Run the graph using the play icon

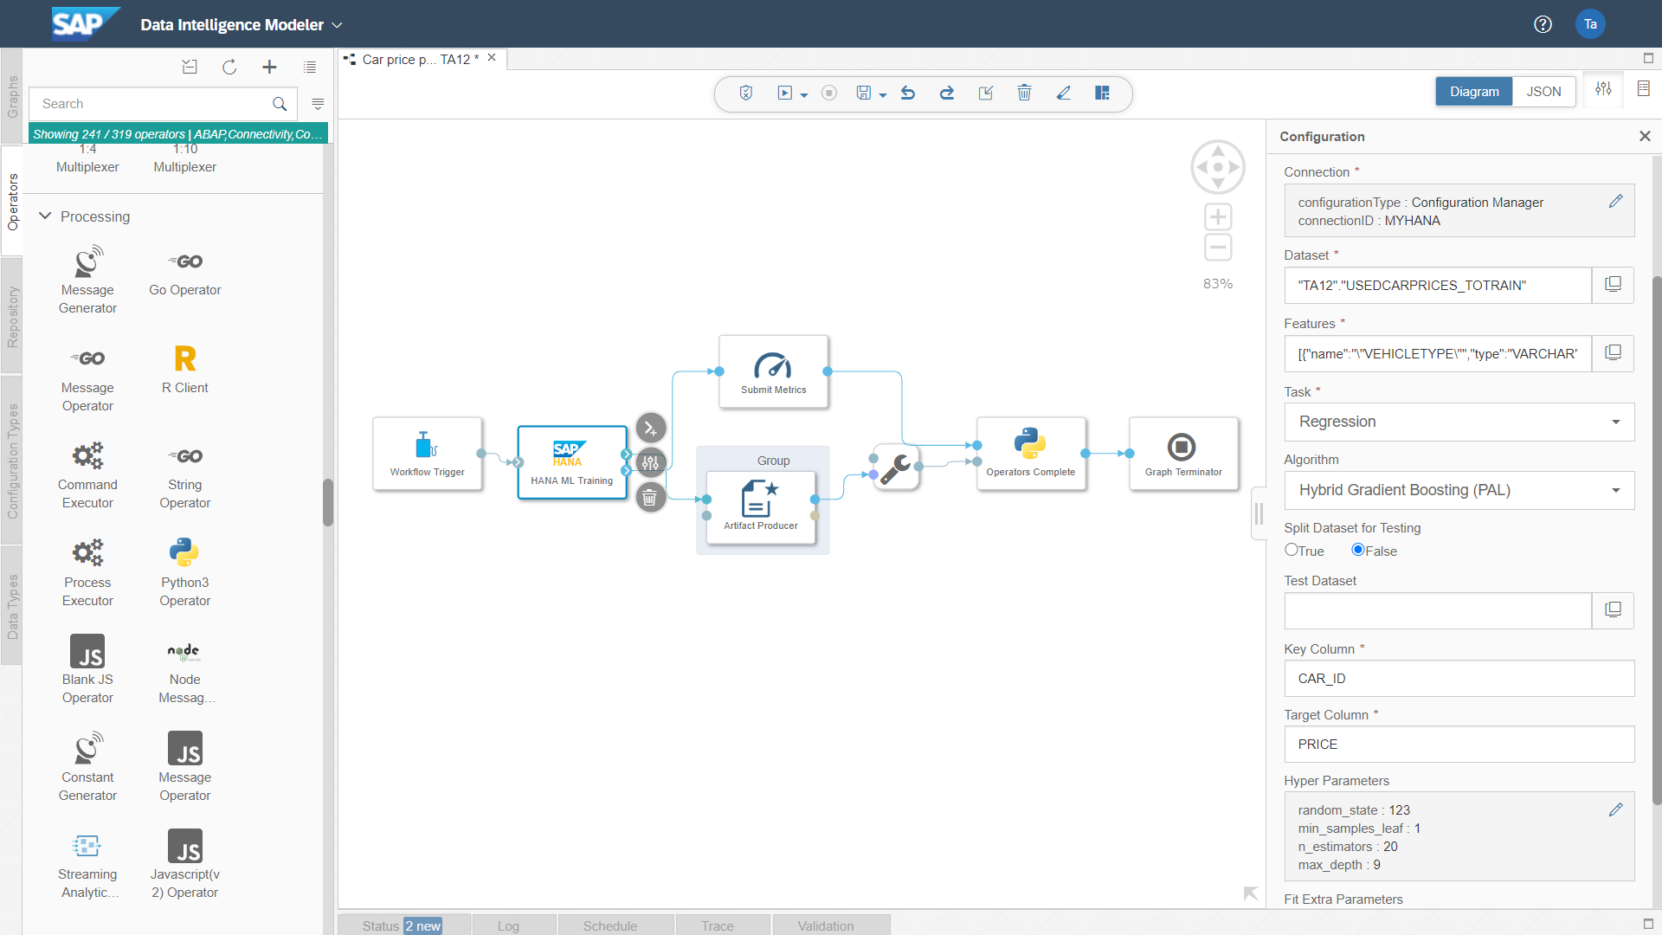pos(785,93)
